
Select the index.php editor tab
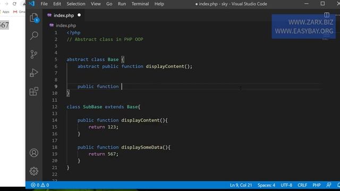(x=64, y=15)
